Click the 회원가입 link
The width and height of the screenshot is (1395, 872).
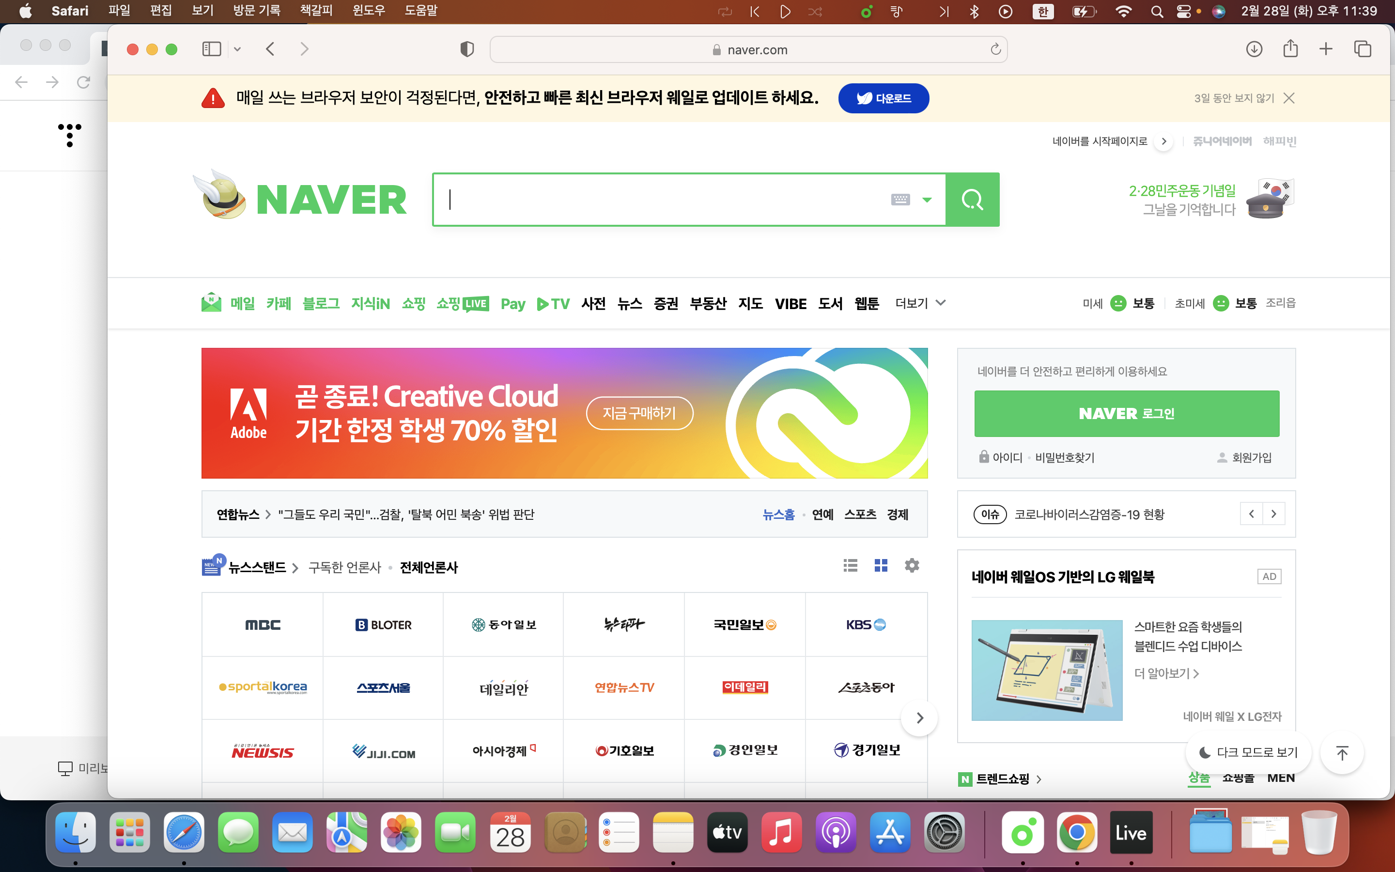click(1251, 457)
